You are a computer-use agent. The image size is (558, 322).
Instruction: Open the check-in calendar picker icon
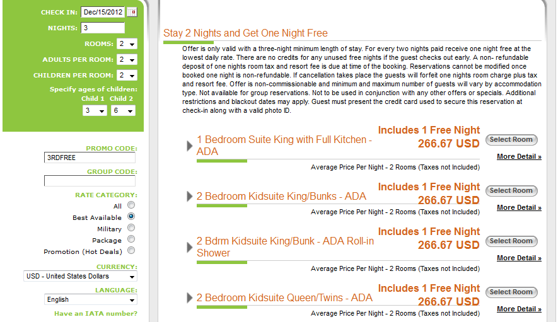tap(132, 12)
